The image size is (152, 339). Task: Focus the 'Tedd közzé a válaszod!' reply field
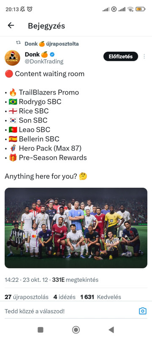(x=70, y=311)
